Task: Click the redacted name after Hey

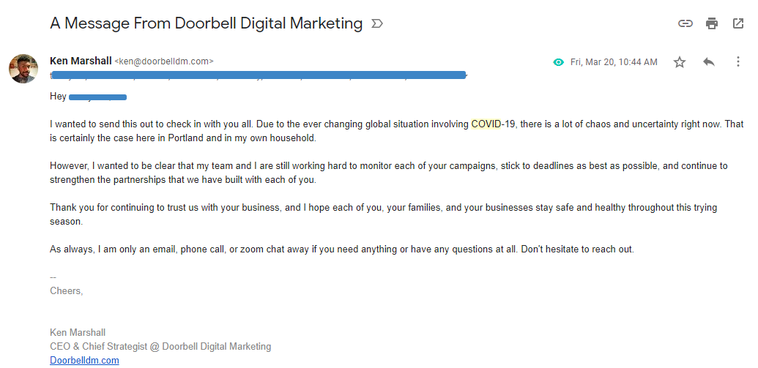Action: tap(97, 97)
